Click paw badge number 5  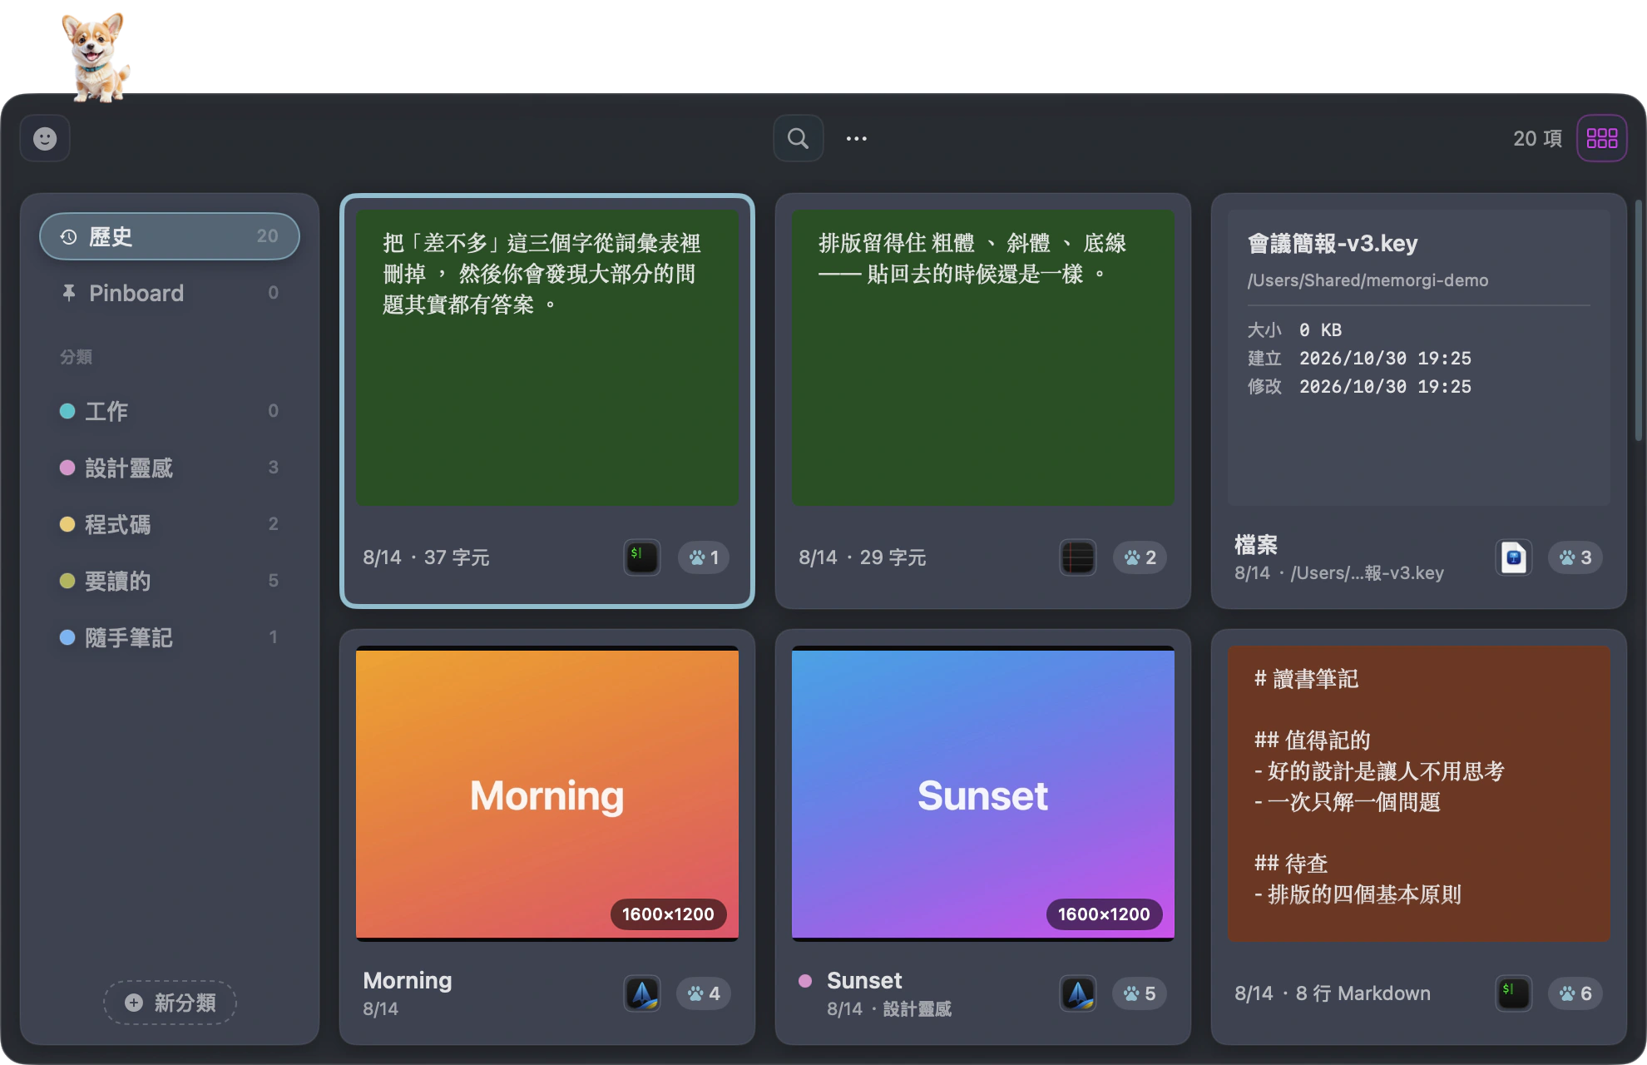(x=1140, y=993)
